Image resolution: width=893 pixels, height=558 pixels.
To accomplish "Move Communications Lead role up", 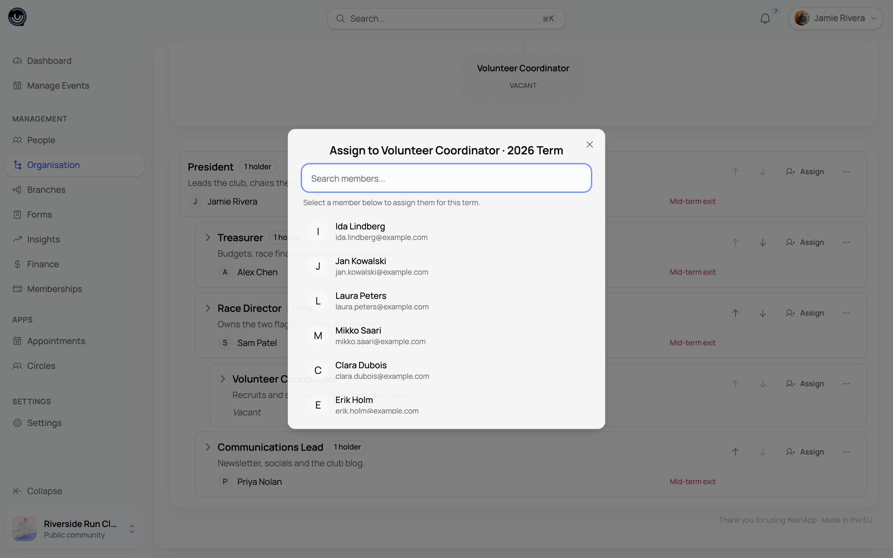I will pyautogui.click(x=735, y=452).
